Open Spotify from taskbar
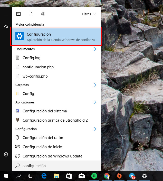This screenshot has width=163, height=181. pos(94,176)
